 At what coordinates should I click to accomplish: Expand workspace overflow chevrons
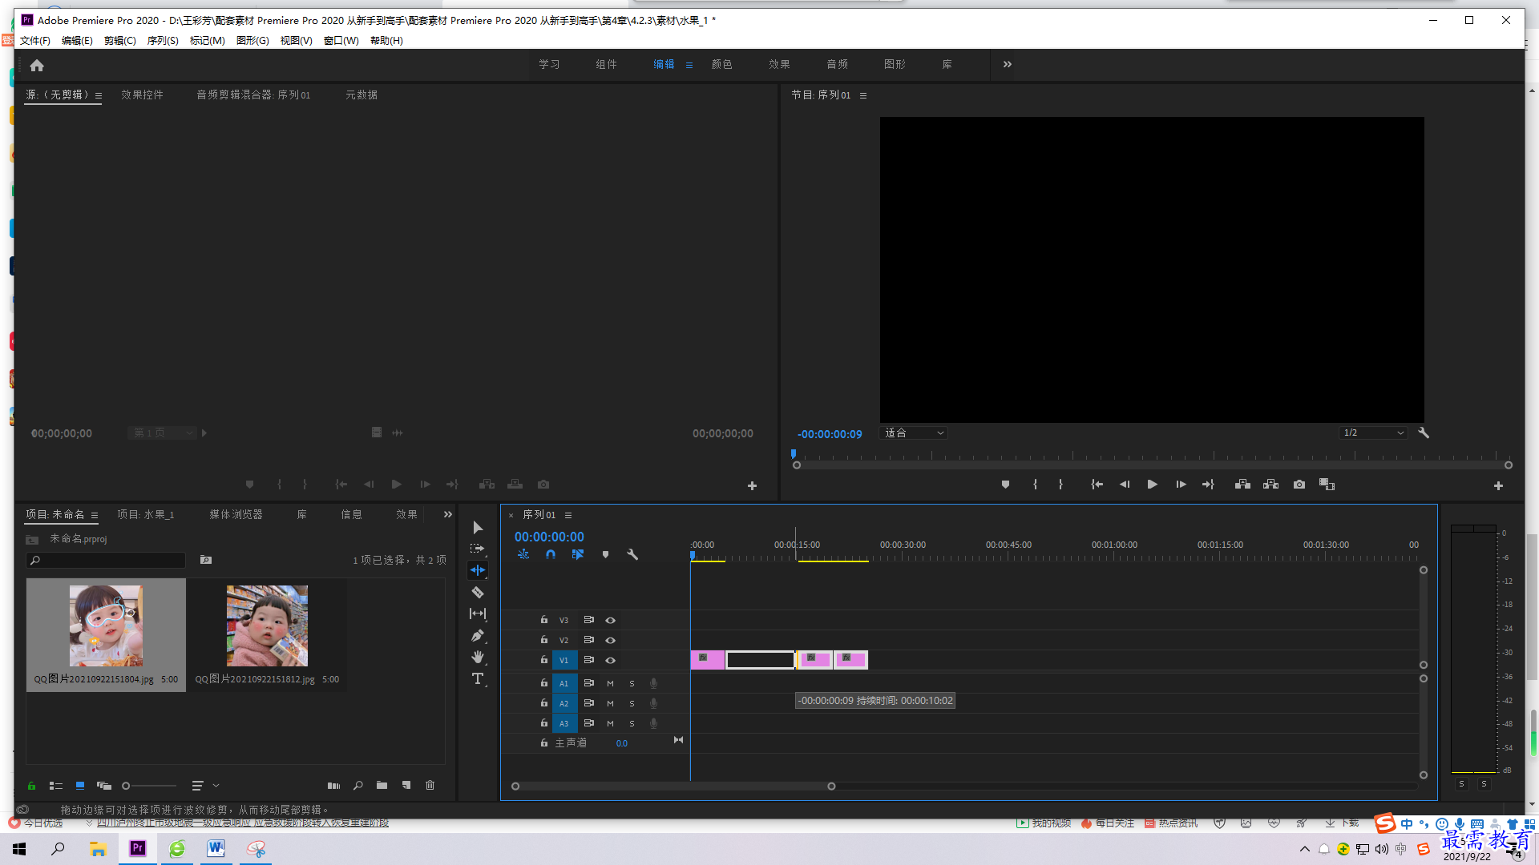(x=1008, y=64)
